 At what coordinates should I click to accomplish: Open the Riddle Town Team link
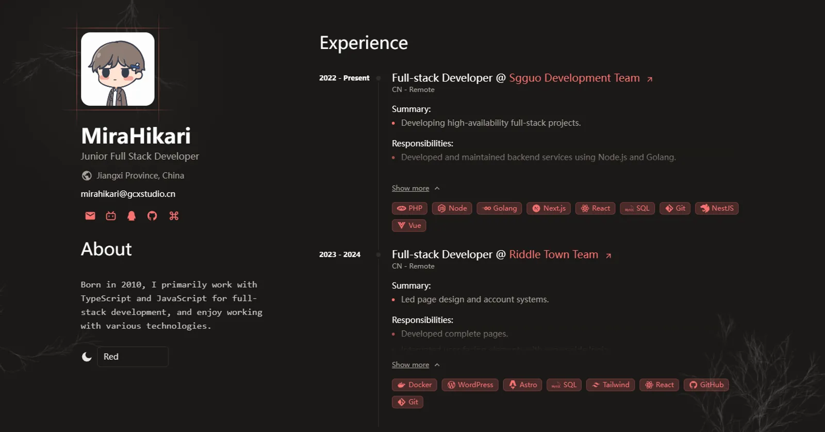(x=553, y=255)
